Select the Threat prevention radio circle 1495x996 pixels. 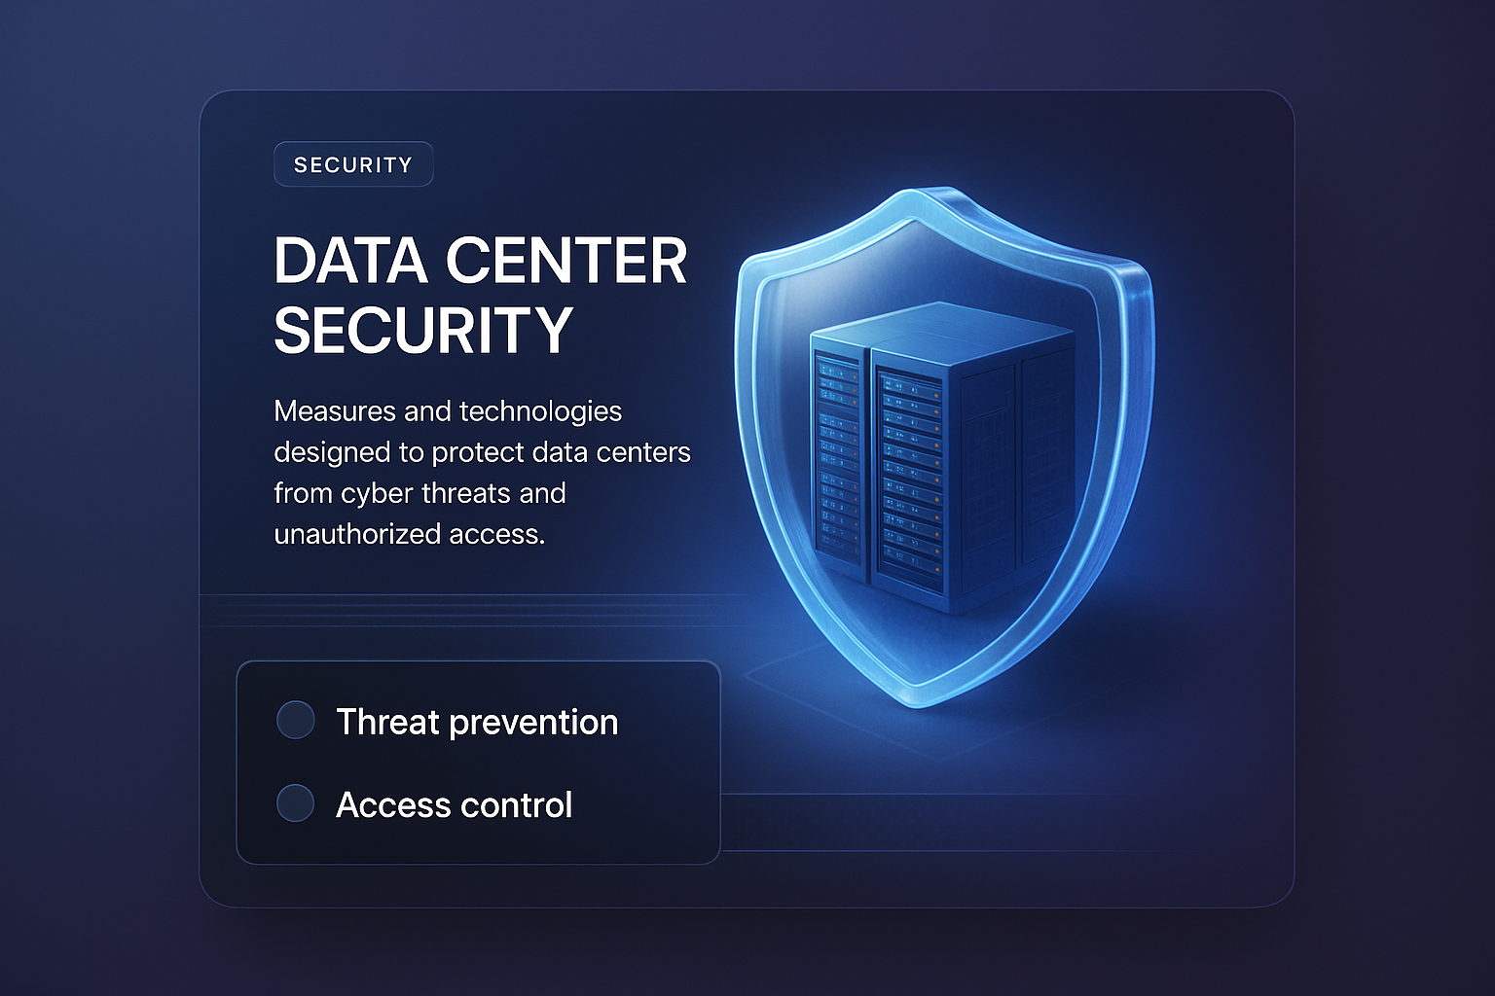295,721
